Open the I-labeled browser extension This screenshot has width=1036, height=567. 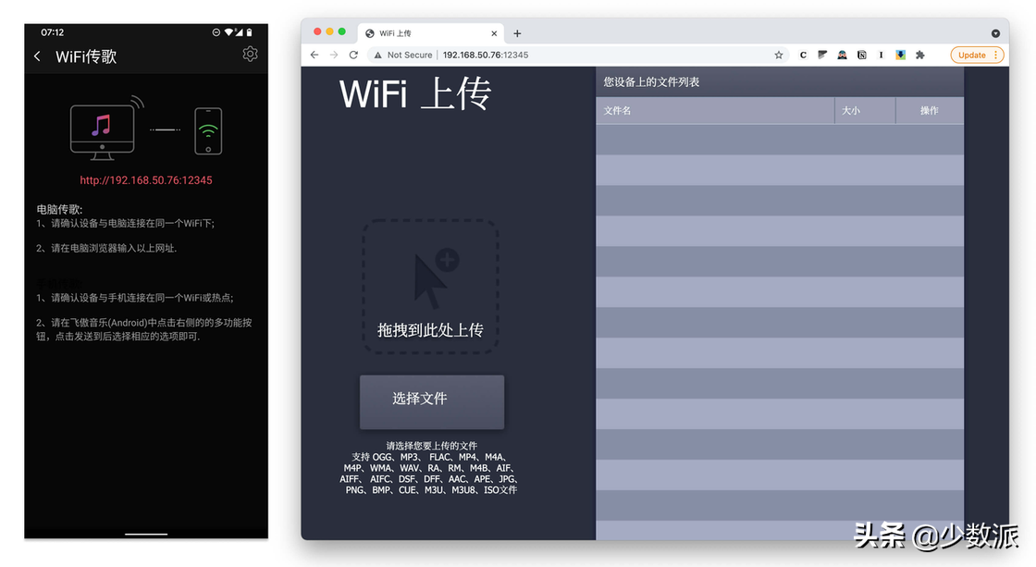(x=881, y=55)
